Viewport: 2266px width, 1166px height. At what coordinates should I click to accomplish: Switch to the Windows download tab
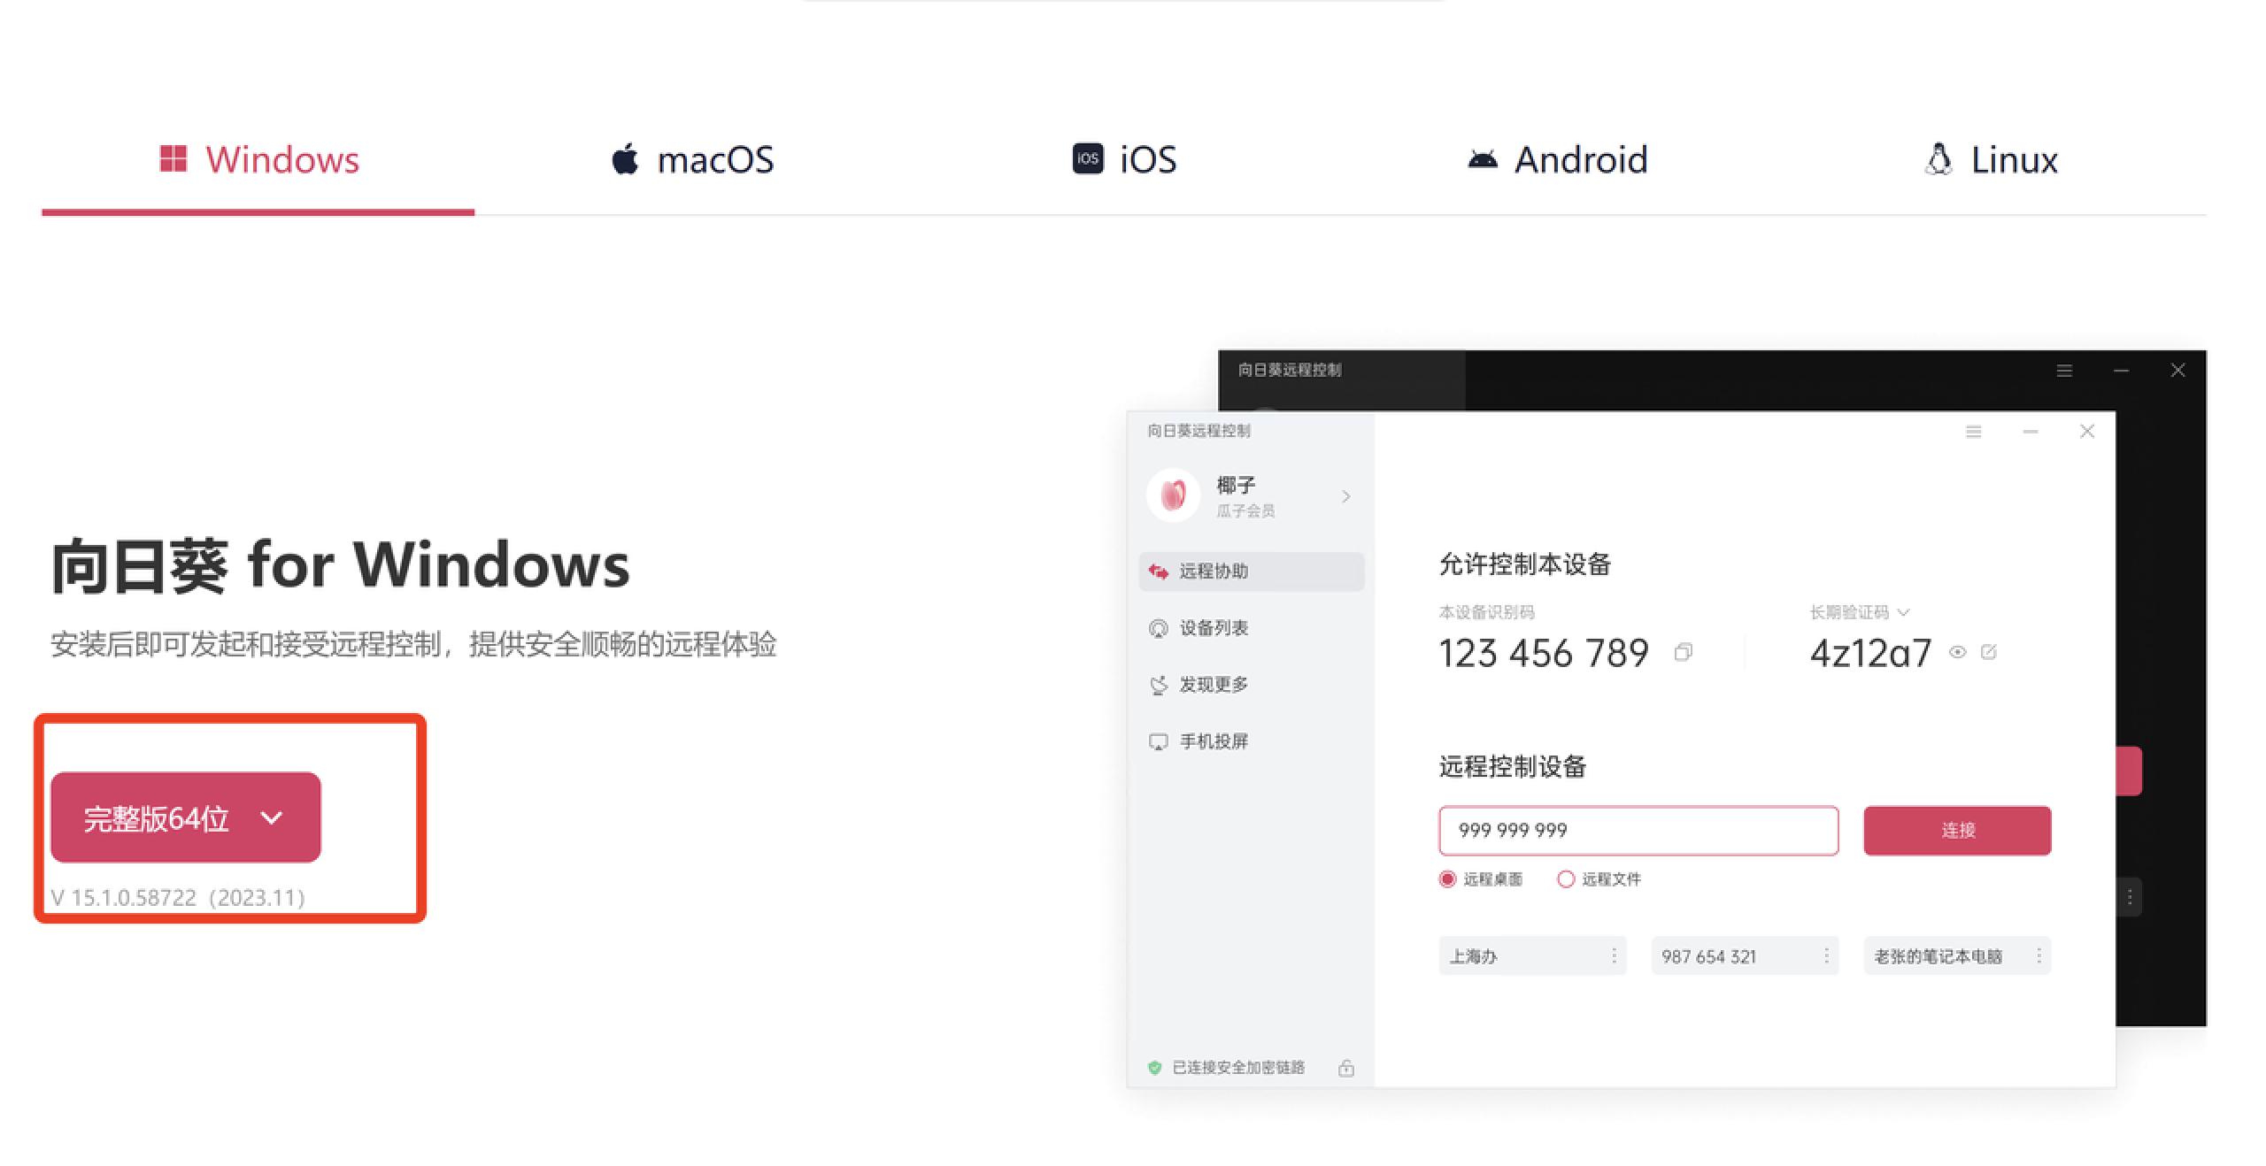coord(258,160)
